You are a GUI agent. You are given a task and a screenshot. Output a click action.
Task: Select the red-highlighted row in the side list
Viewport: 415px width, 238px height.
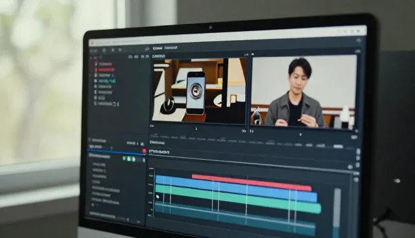tap(105, 70)
